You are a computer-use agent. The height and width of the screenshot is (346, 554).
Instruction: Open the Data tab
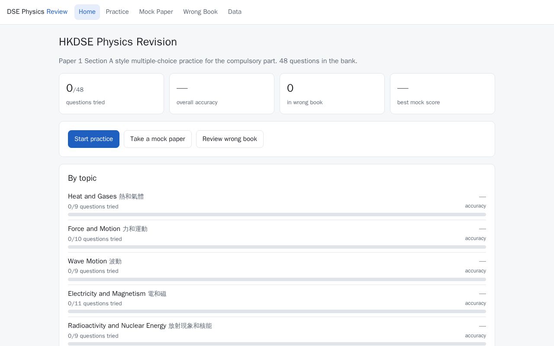tap(235, 12)
